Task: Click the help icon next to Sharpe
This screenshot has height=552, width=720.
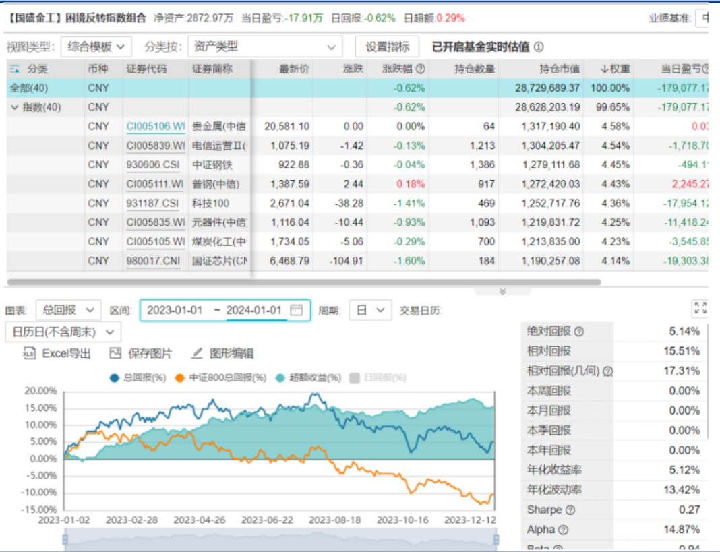Action: tap(570, 510)
